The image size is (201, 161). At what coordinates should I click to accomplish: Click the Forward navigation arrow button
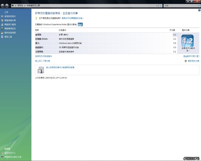pyautogui.click(x=7, y=6)
